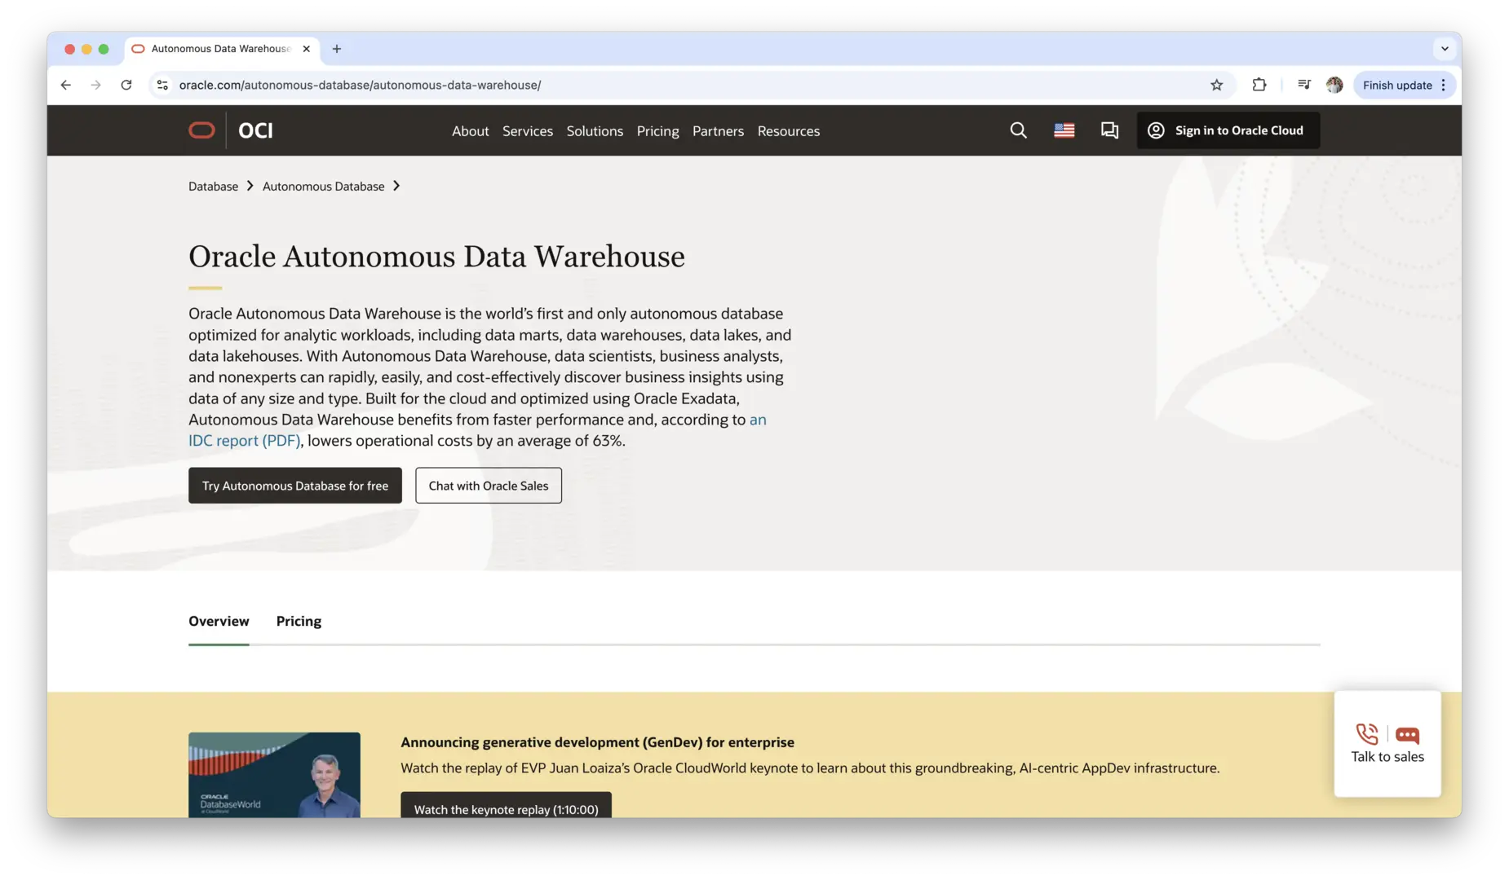Screen dimensions: 1509x880
Task: Click the browser back arrow
Action: [66, 85]
